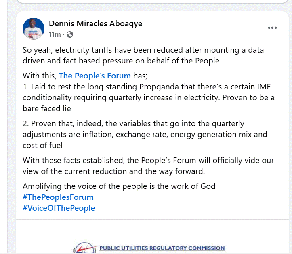Open Dennis Miracles Aboagye's profile name link
This screenshot has width=292, height=254.
95,23
